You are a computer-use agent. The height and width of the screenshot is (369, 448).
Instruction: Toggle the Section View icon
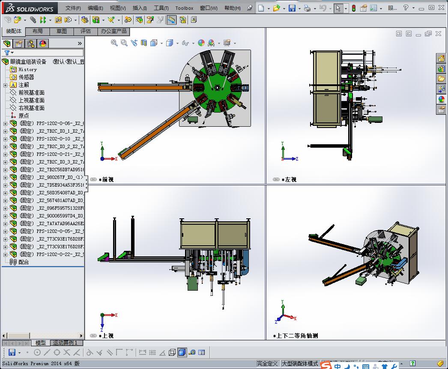point(144,43)
